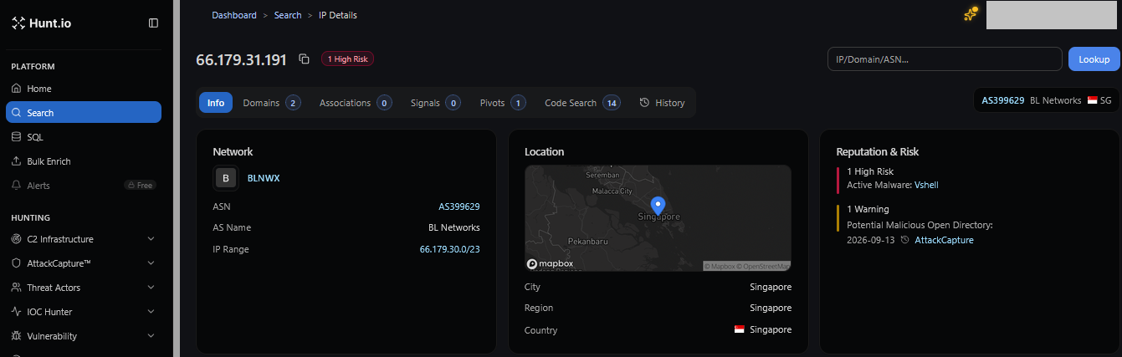1122x357 pixels.
Task: Click the Free lock badge on Alerts
Action: point(140,186)
